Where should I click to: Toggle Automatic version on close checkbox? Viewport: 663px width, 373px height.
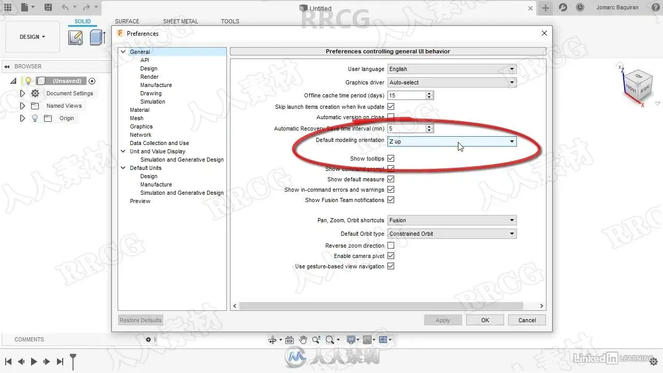tap(391, 117)
